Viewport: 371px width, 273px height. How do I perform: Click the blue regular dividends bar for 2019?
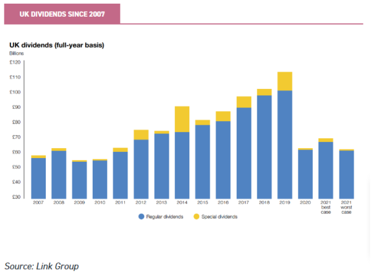[x=285, y=145]
